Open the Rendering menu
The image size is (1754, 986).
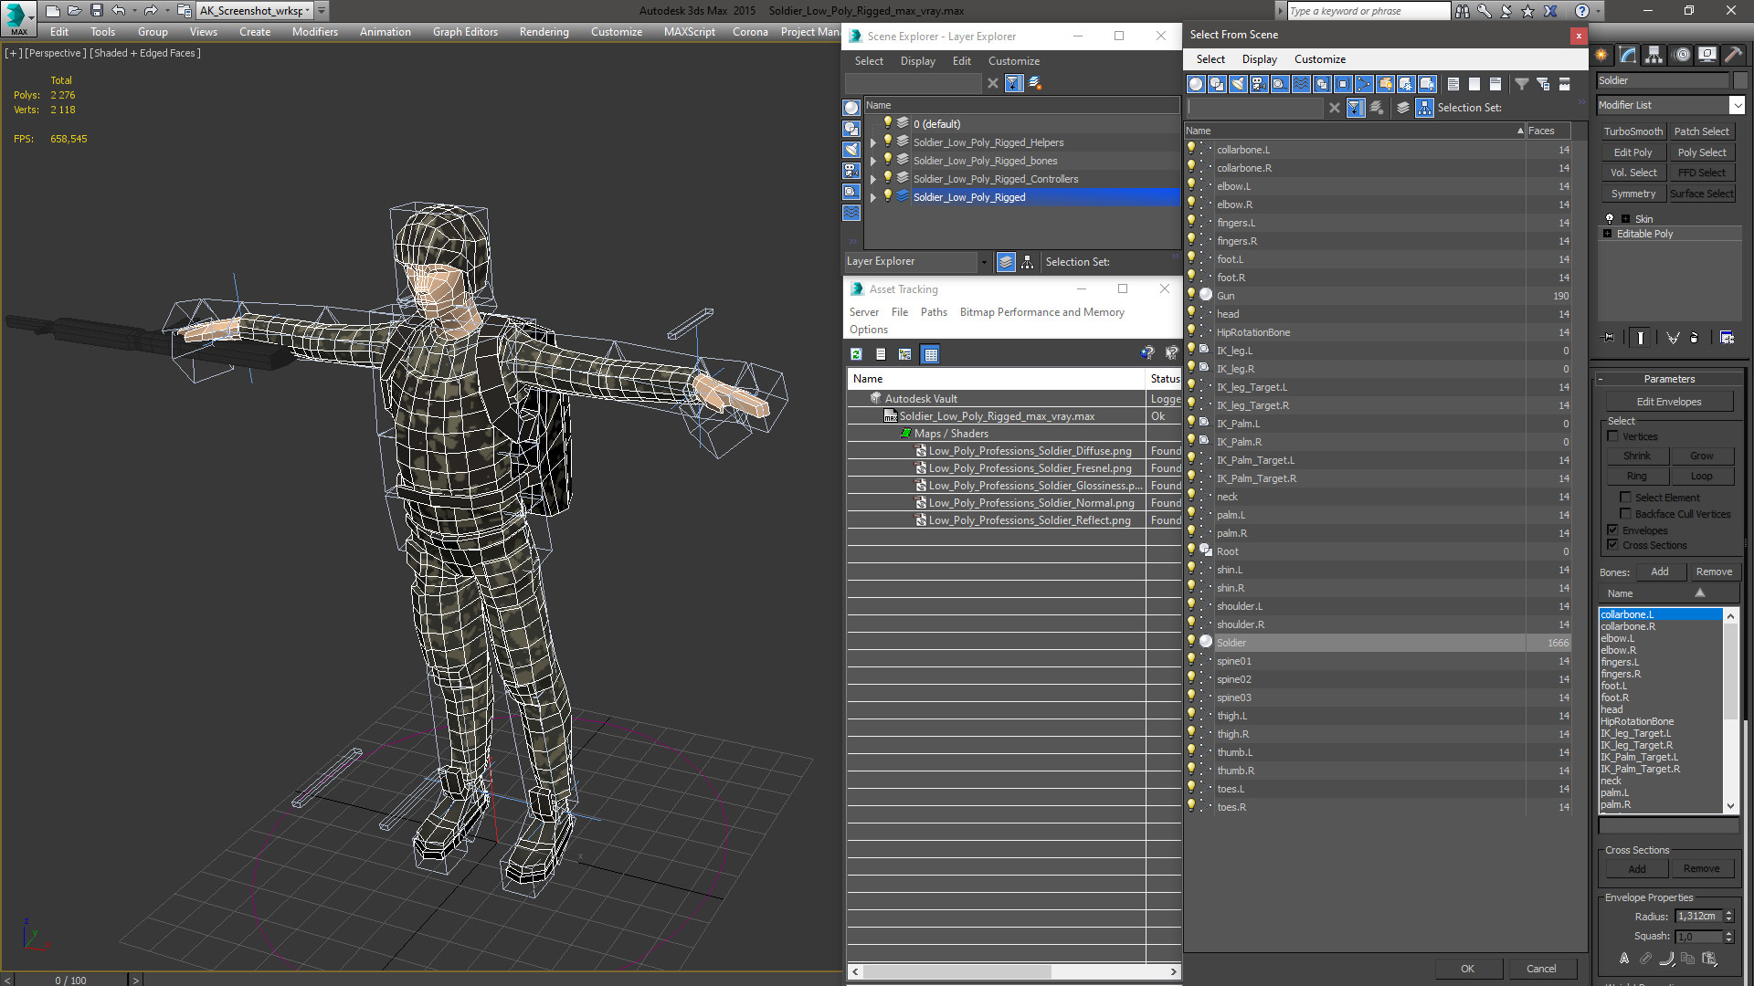point(544,32)
